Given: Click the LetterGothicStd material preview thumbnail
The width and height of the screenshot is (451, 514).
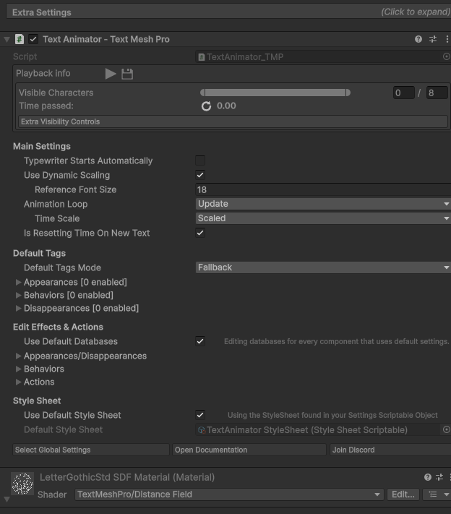Looking at the screenshot, I should pos(22,484).
